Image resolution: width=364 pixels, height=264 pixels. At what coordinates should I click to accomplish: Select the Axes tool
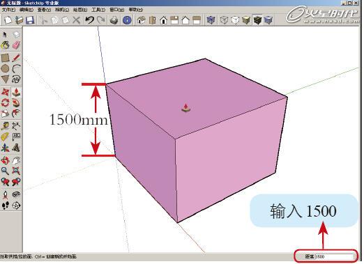tap(5, 148)
